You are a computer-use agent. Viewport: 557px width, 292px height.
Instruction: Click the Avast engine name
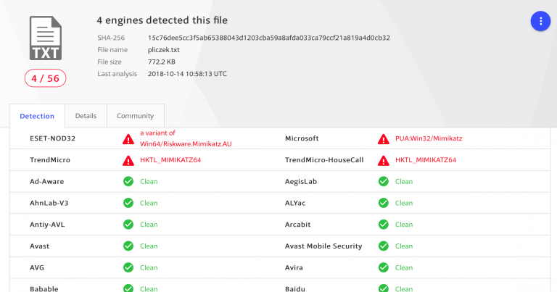pyautogui.click(x=39, y=246)
